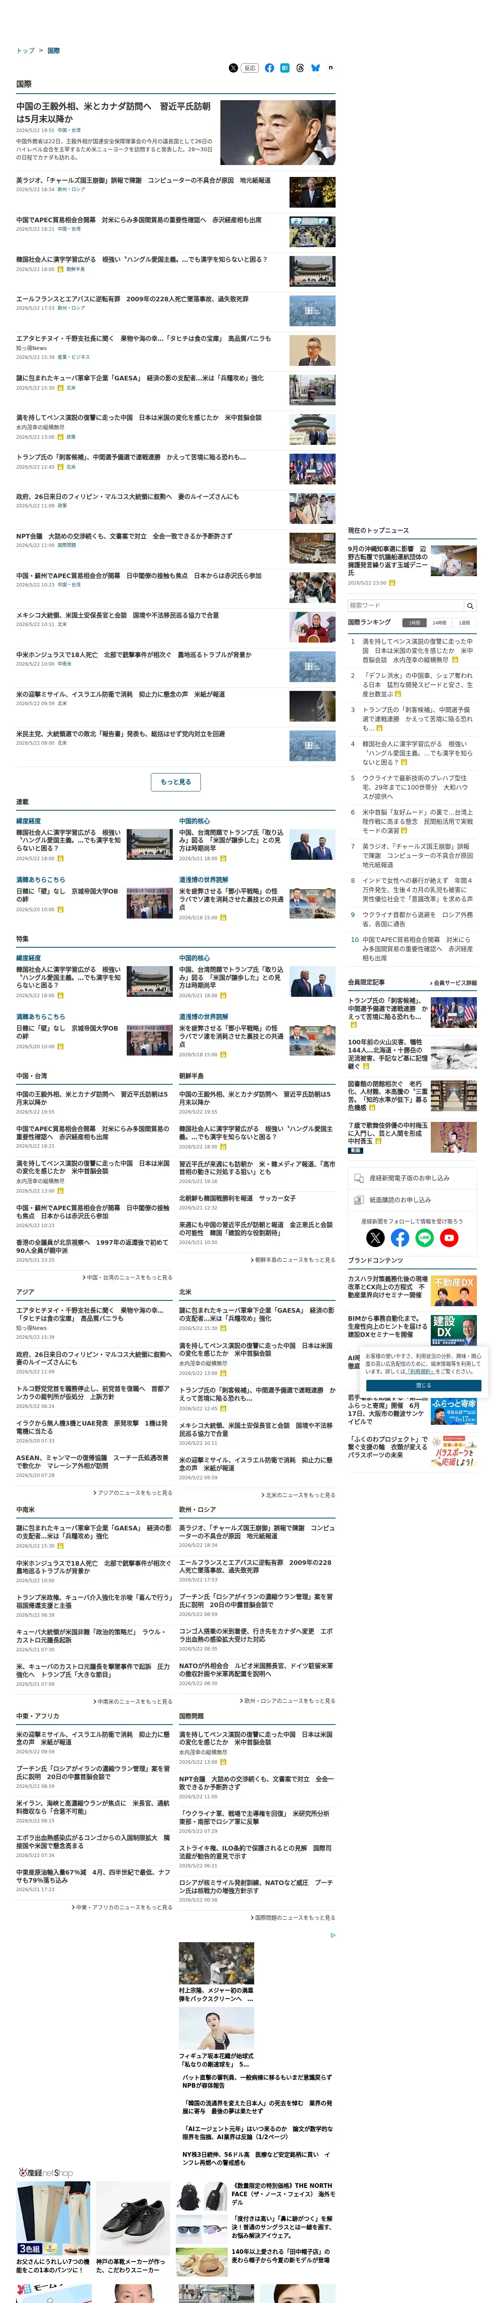Open article NATOが外相会合 ルビオ米国務長官

(256, 1669)
